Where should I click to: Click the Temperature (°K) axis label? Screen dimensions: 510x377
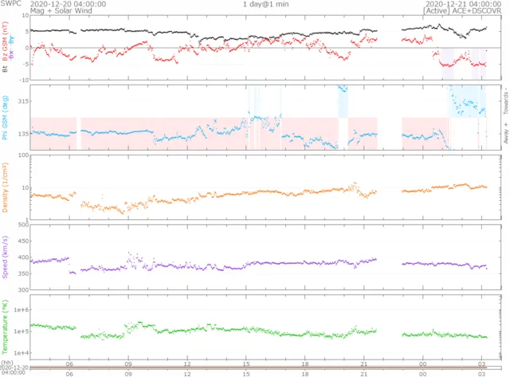click(x=5, y=327)
